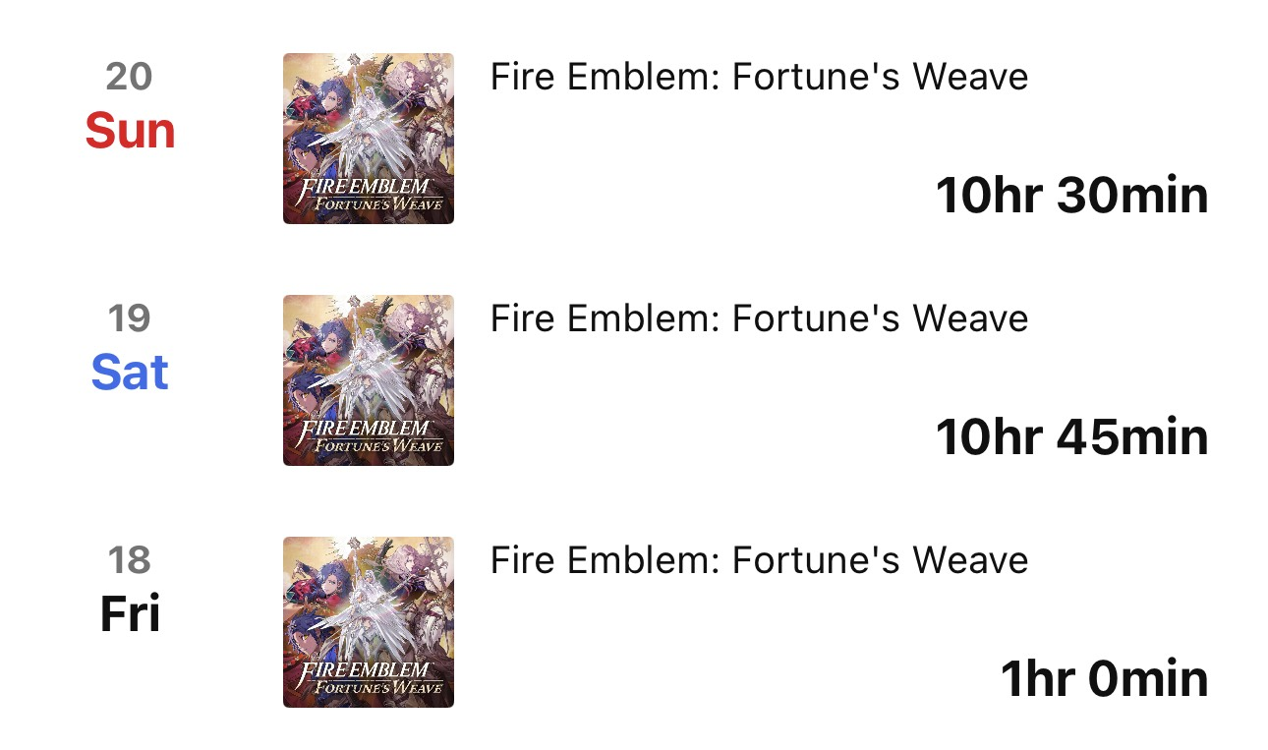Select date number 19
This screenshot has height=750, width=1268.
click(130, 317)
